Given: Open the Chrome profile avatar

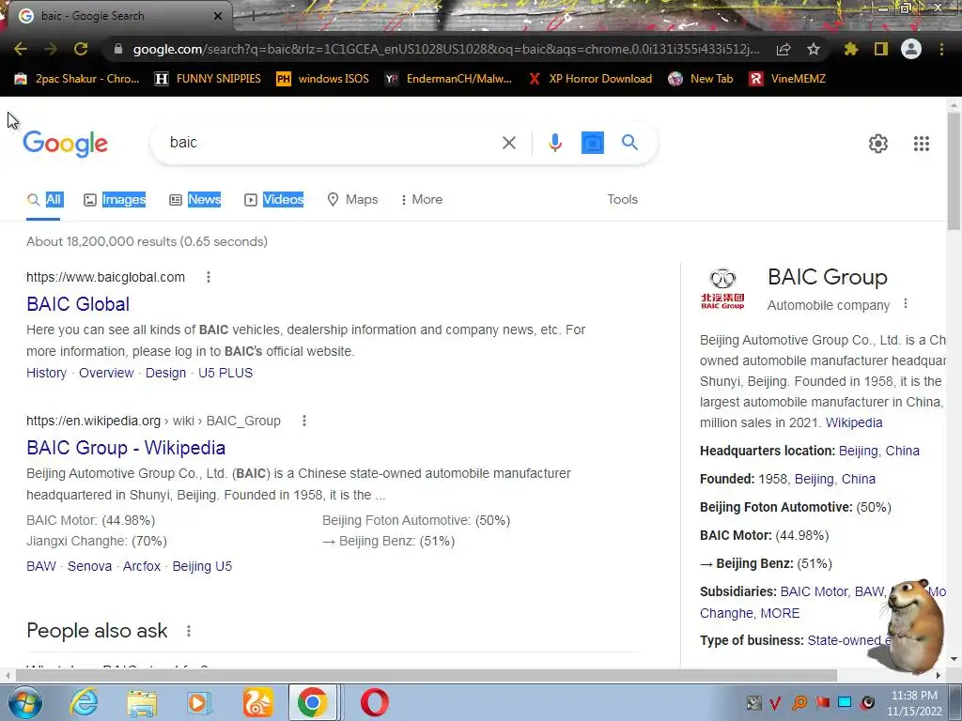Looking at the screenshot, I should click(x=911, y=49).
